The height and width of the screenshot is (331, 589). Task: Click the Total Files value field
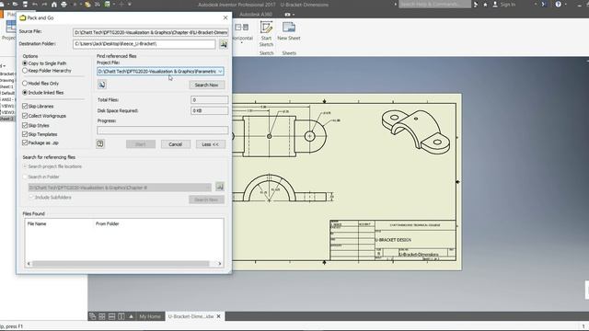pyautogui.click(x=209, y=100)
